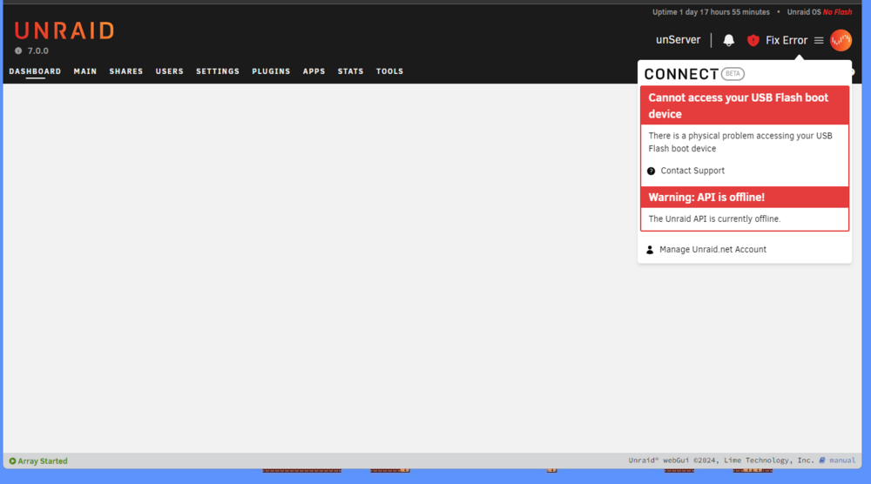Click the Uptime text in header
Image resolution: width=871 pixels, height=484 pixels.
711,11
